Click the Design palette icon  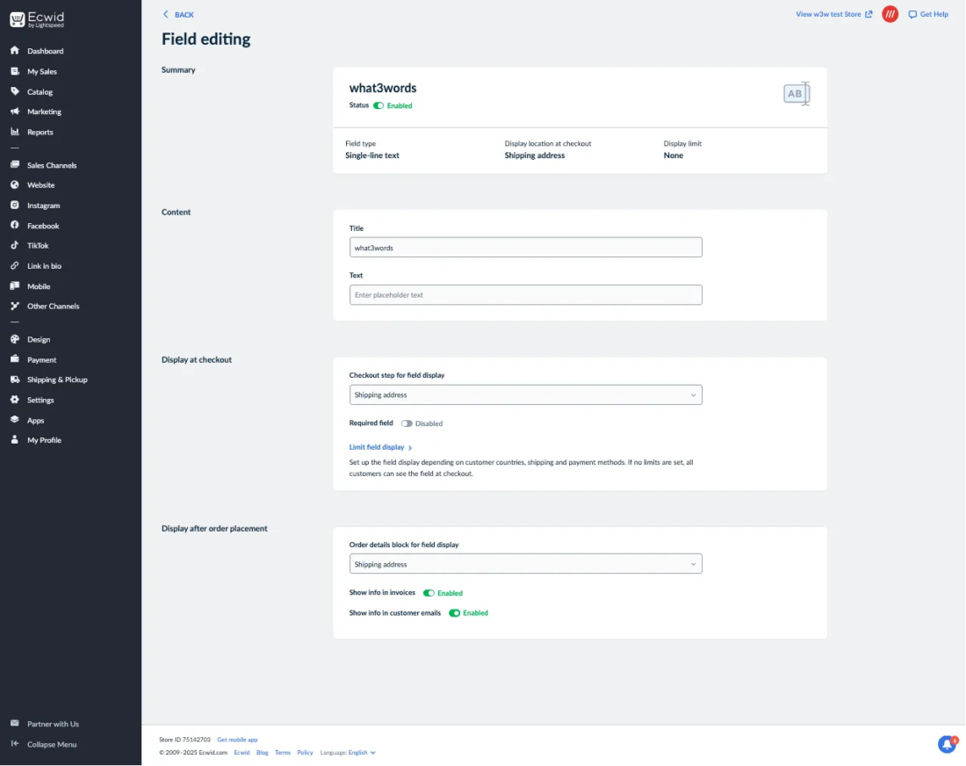pyautogui.click(x=15, y=339)
